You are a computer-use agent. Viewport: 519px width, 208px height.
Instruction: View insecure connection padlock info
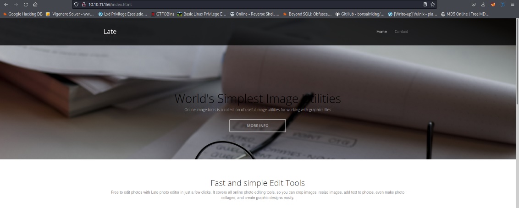click(x=83, y=4)
